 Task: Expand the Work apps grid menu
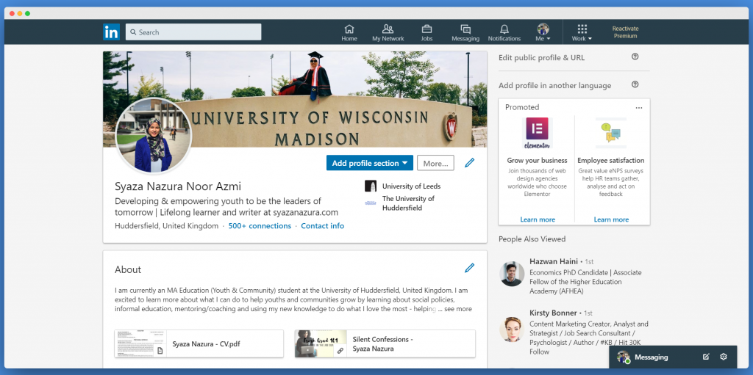(x=582, y=32)
